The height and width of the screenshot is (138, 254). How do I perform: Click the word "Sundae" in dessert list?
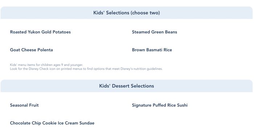click(87, 123)
